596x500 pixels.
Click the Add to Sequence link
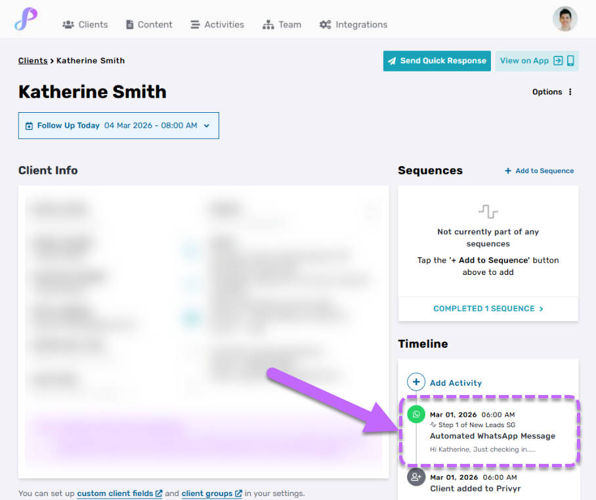coord(539,171)
